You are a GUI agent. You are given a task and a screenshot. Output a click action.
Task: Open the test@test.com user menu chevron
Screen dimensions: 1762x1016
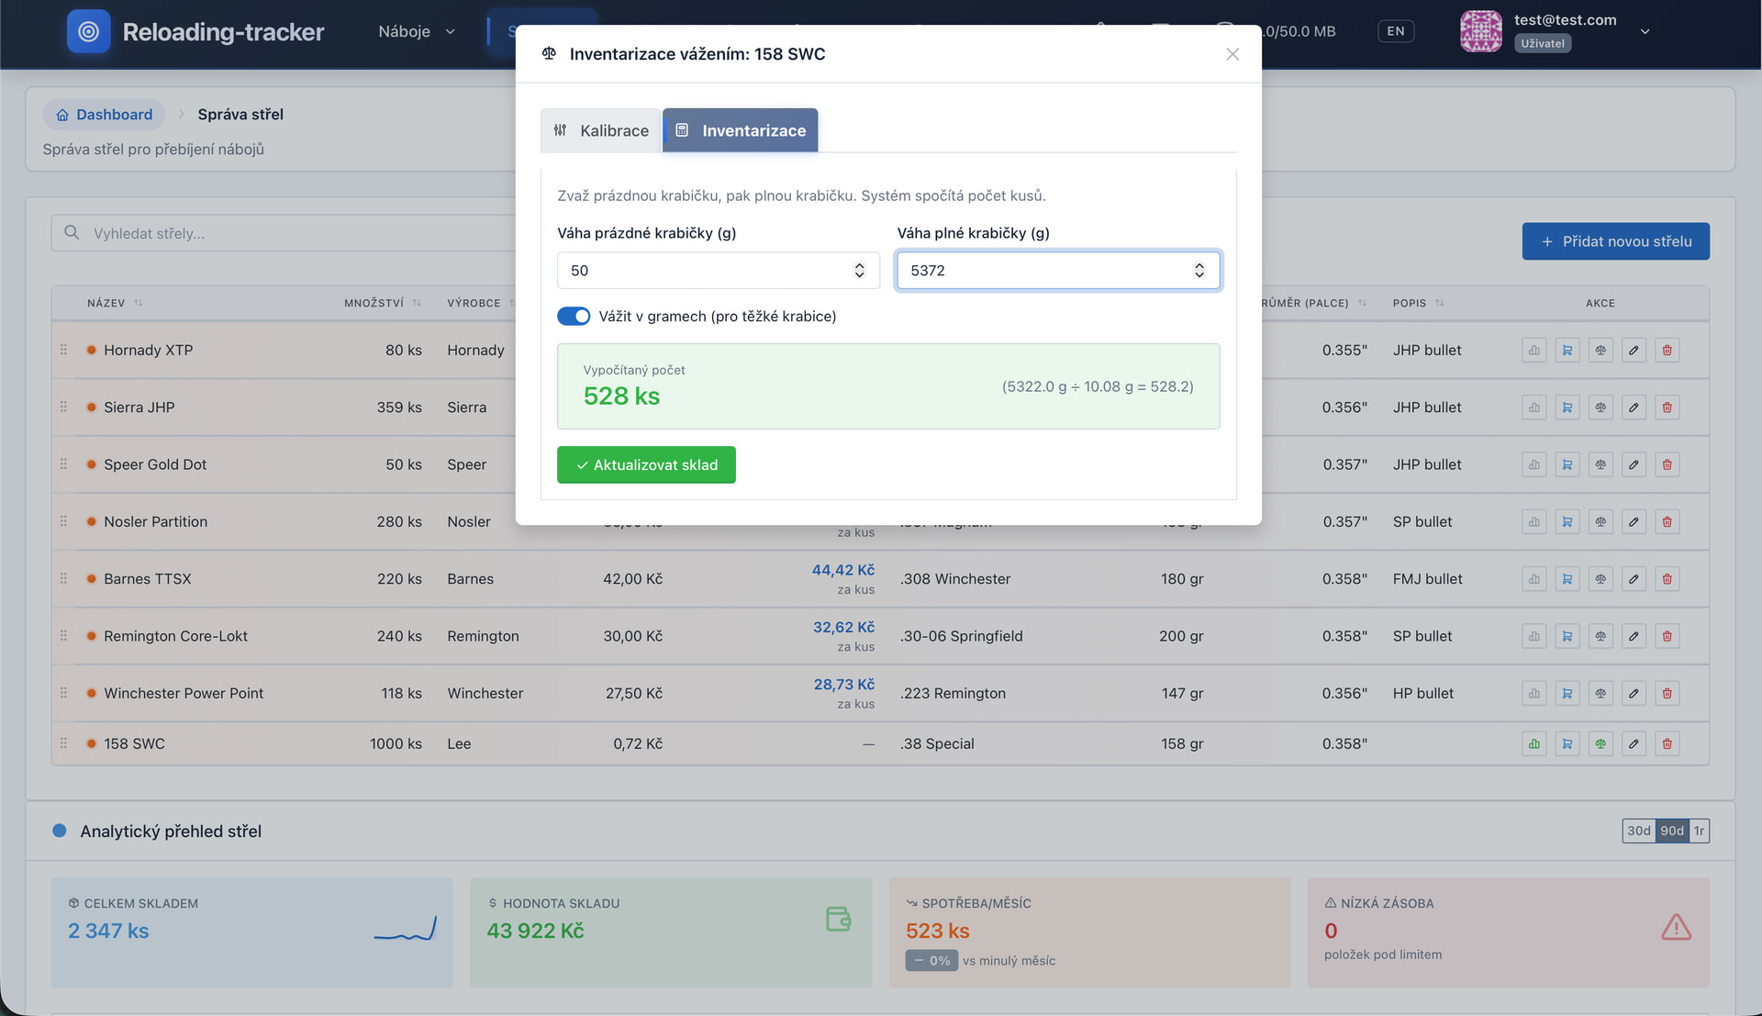click(x=1645, y=31)
